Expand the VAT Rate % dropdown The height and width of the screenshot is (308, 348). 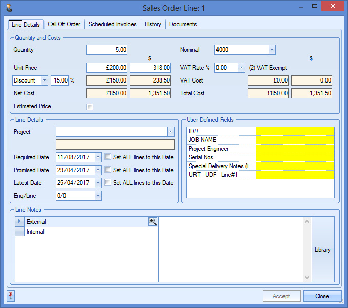pos(241,68)
